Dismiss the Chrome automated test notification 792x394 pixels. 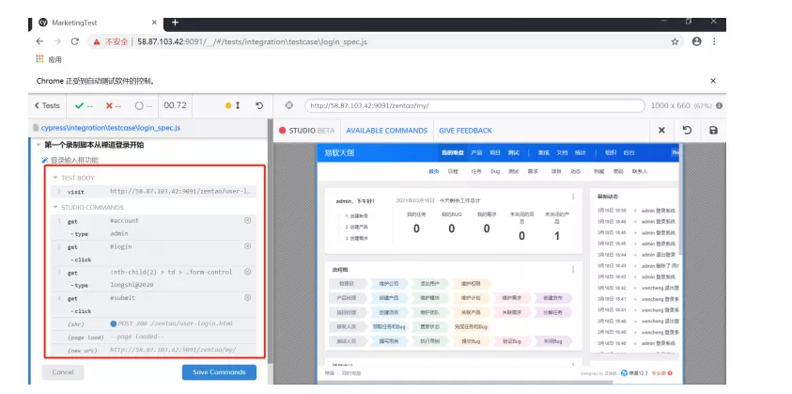713,81
